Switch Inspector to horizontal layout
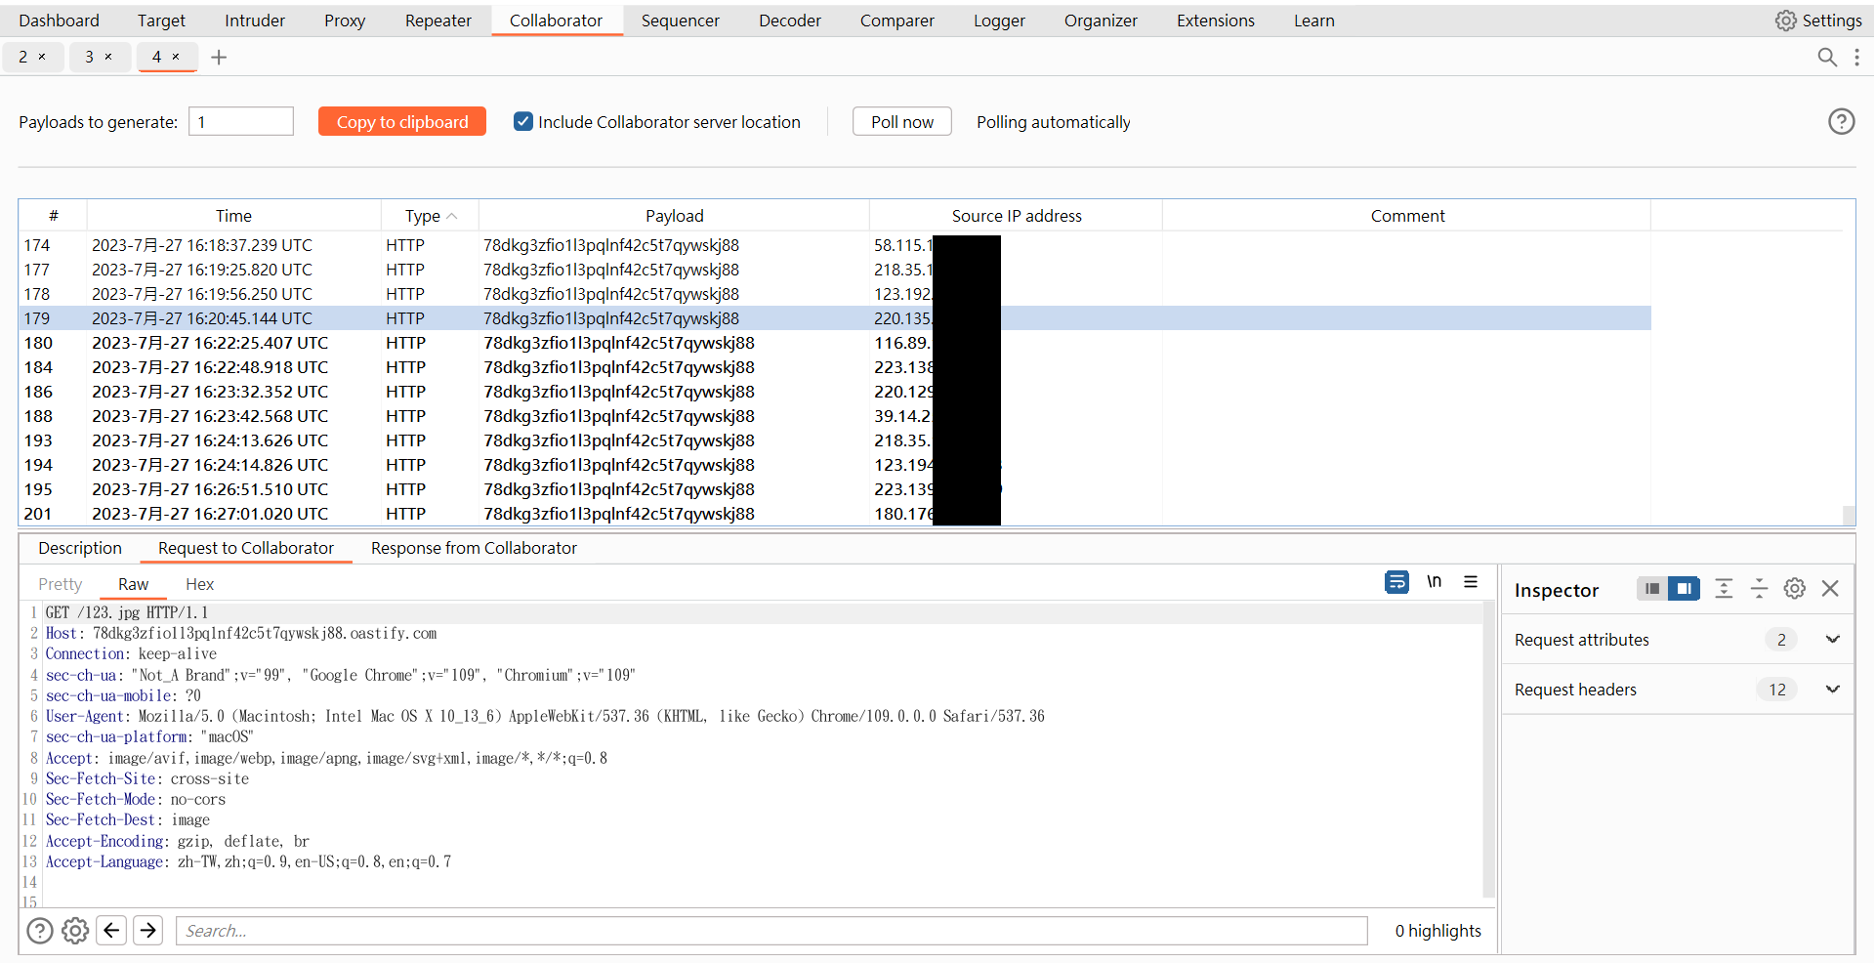Screen dimensions: 1875x963 1651,589
